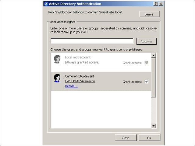
Task: Click the Local root account Grant access checkbox
Action: click(x=146, y=63)
